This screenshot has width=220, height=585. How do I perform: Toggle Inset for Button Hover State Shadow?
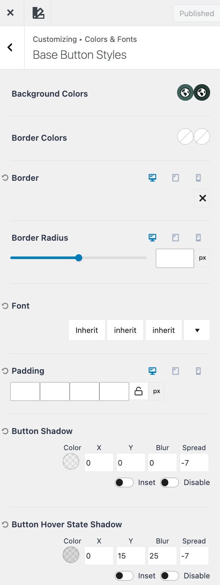[x=124, y=576]
